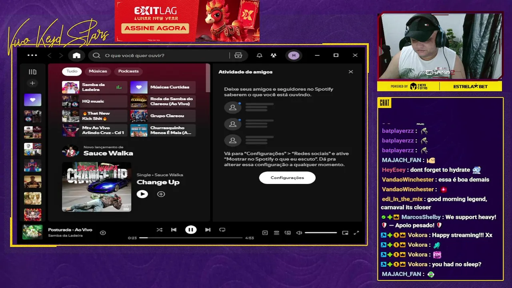Click the Posturada - Ao Vivo song title
The width and height of the screenshot is (512, 288).
[70, 230]
